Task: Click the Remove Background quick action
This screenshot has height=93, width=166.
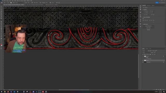Action: click(148, 26)
